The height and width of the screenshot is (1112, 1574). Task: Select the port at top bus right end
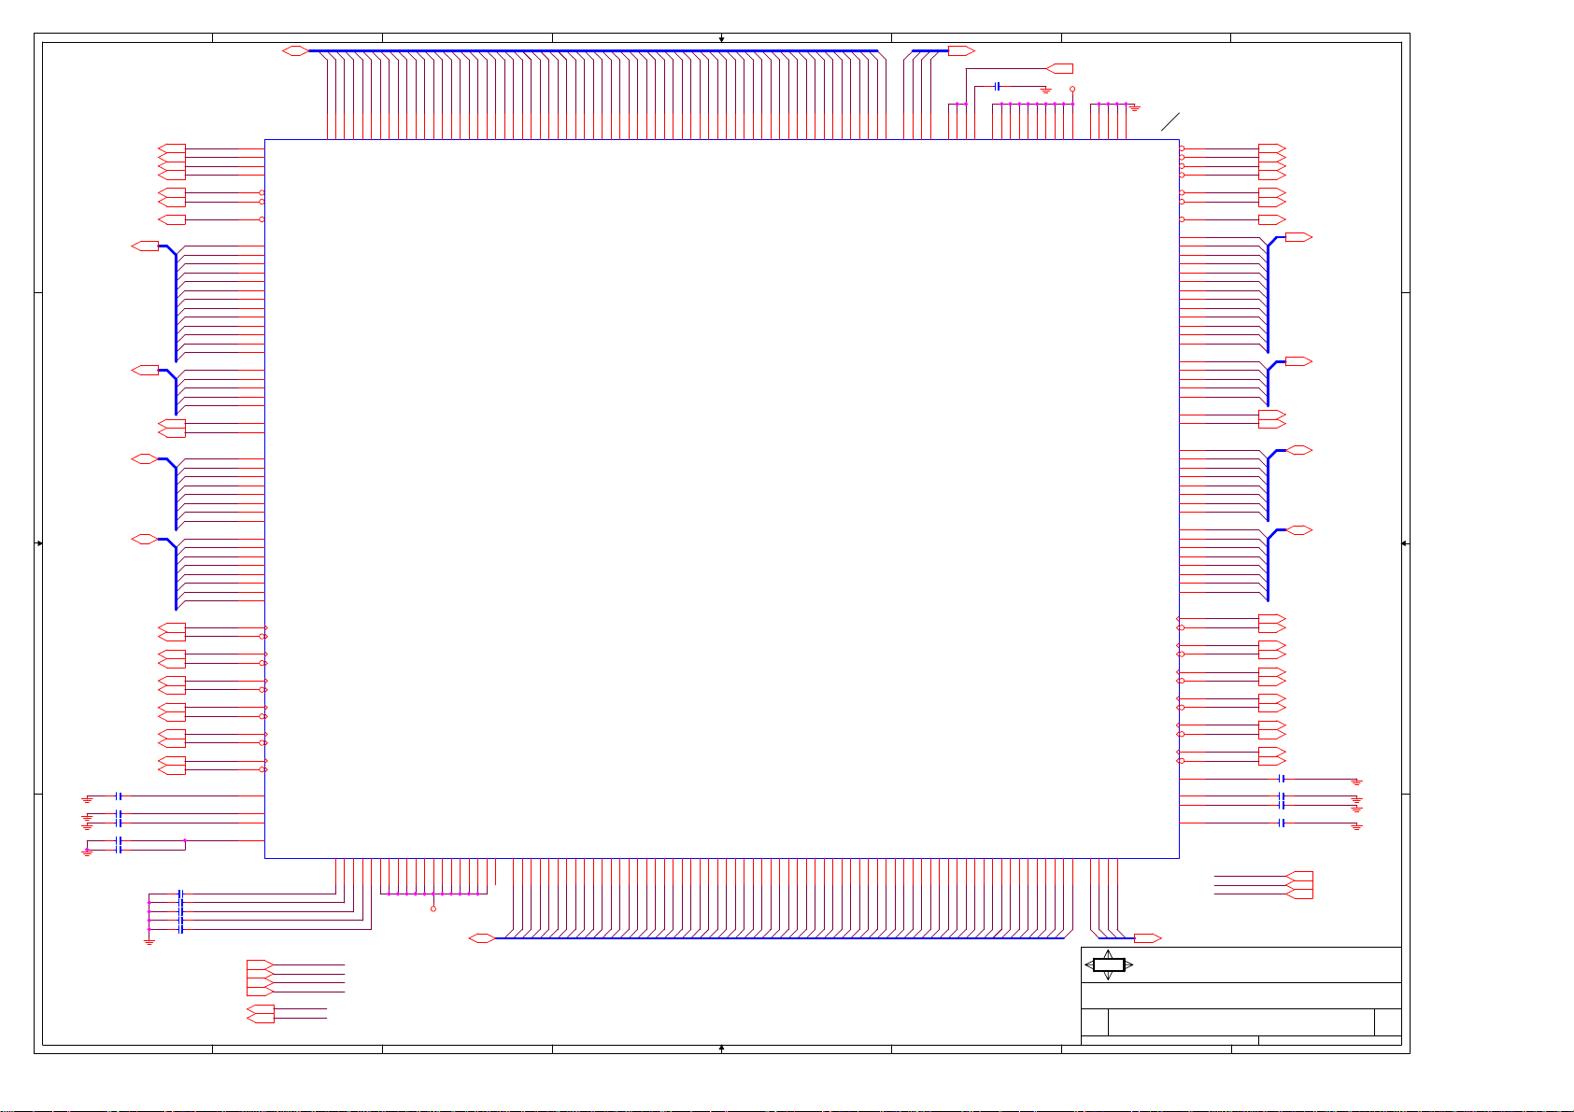pyautogui.click(x=961, y=50)
